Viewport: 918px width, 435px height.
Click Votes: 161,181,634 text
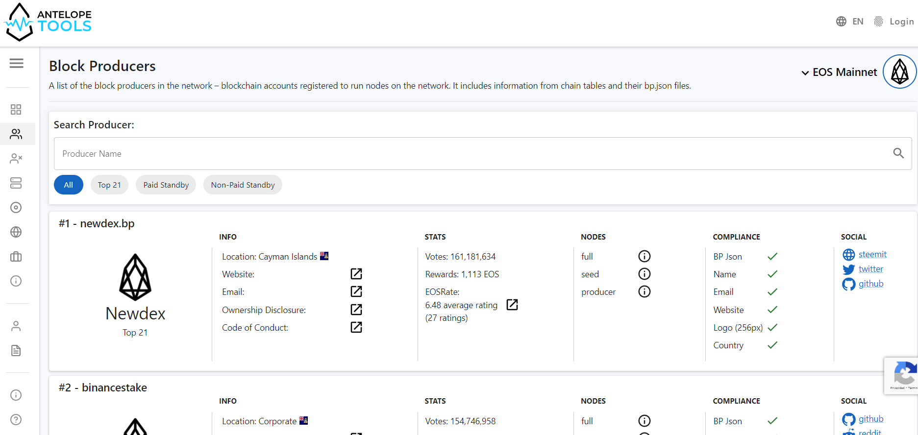coord(460,256)
